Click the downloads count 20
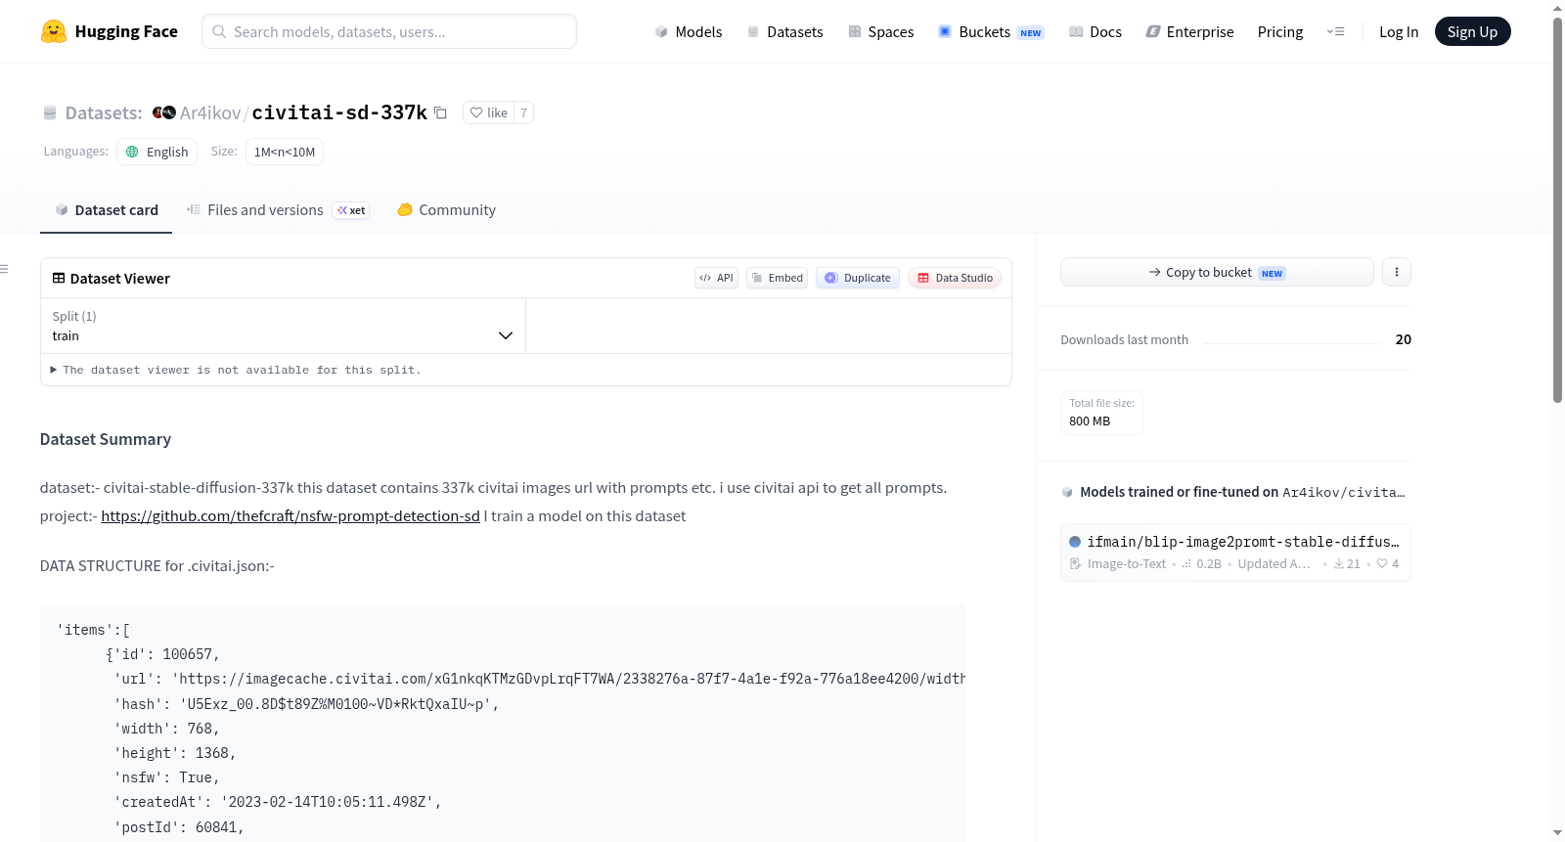The image size is (1565, 842). 1404,339
